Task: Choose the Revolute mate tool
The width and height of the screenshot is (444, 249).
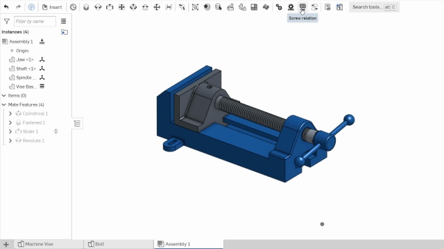Action: 98,7
